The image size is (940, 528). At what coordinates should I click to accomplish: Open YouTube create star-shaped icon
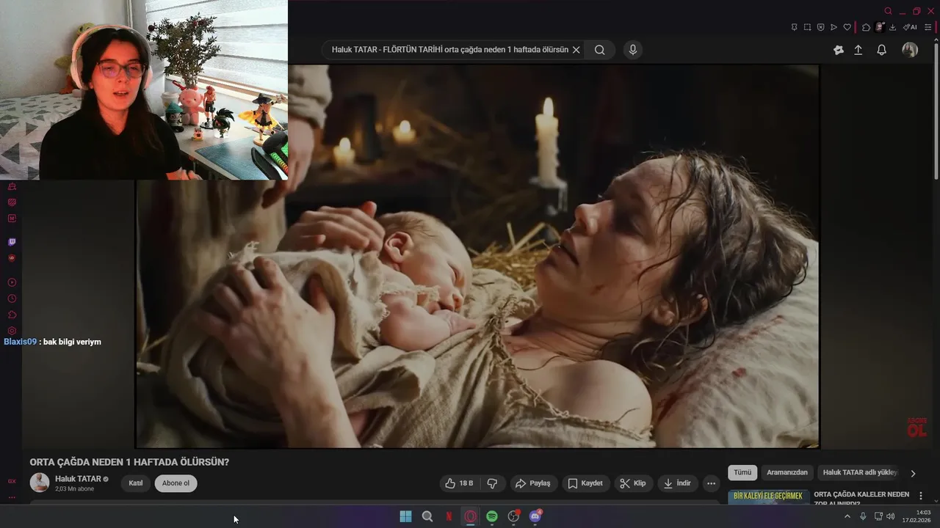[x=839, y=50]
